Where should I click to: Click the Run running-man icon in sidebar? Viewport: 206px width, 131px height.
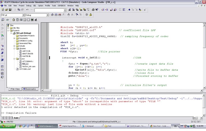tap(2, 53)
